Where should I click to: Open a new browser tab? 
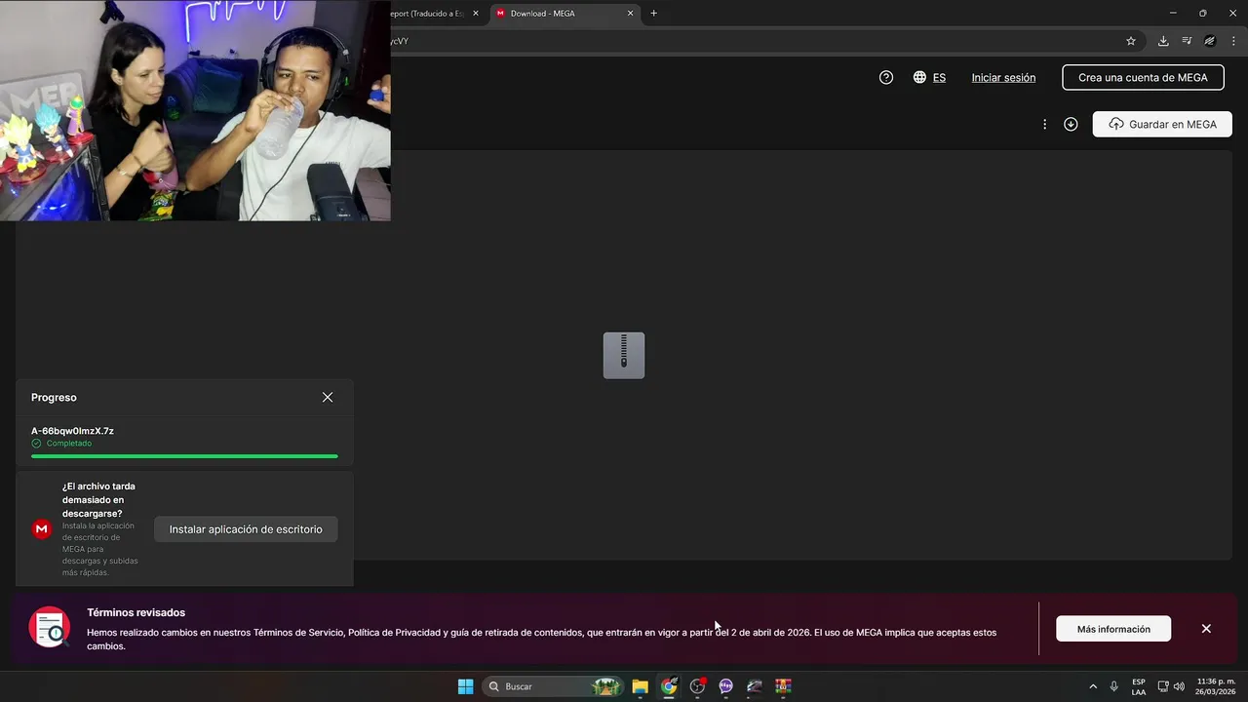(x=654, y=14)
